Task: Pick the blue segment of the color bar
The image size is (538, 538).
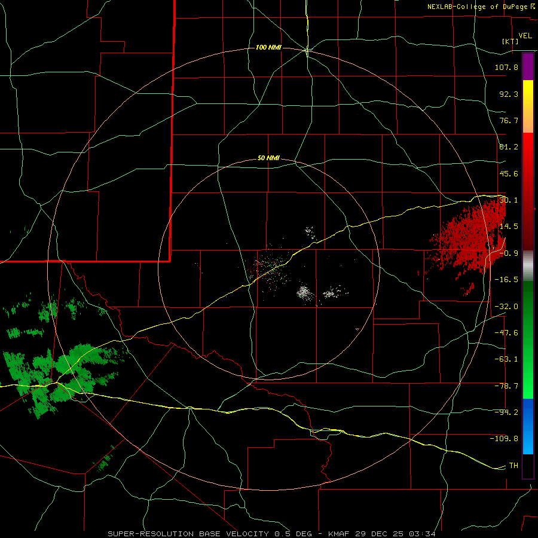Action: tap(528, 426)
